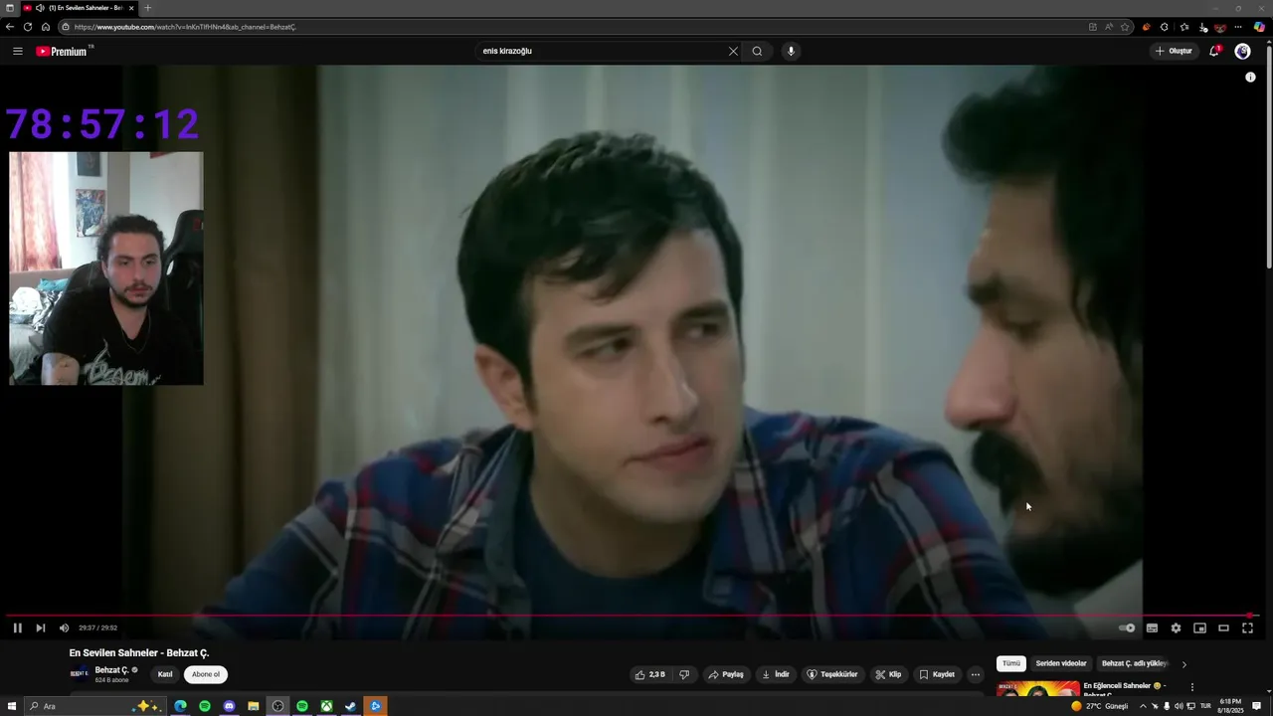
Task: Add page to favorites star
Action: [x=1125, y=27]
